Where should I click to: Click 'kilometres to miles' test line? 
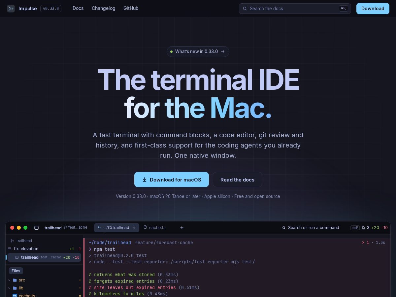pyautogui.click(x=128, y=294)
